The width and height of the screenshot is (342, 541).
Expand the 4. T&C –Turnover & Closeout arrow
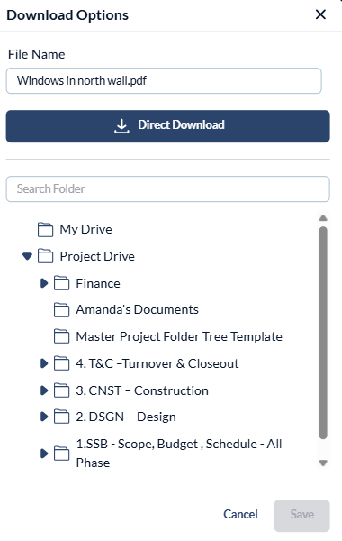(x=44, y=363)
